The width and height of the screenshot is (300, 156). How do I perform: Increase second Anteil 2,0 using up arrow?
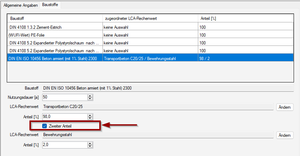(x=90, y=143)
